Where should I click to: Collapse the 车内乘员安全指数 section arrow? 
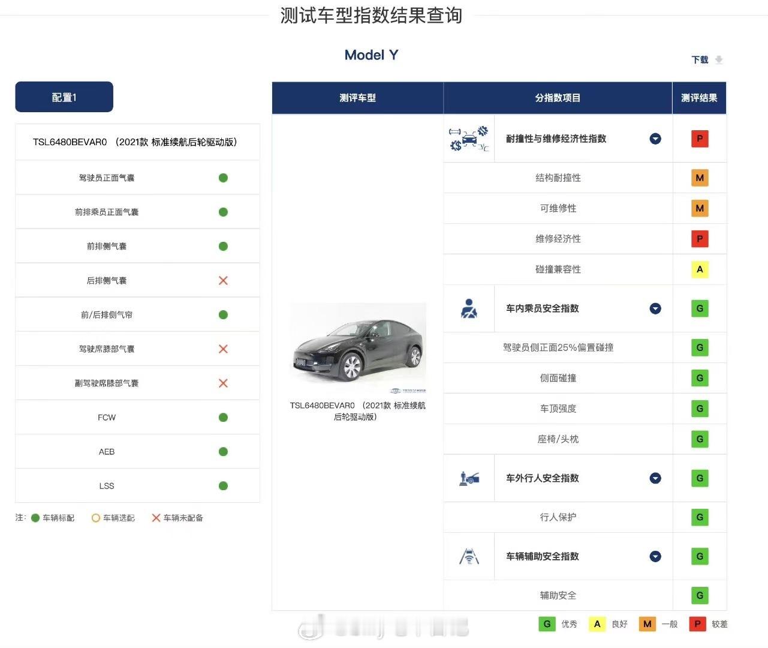click(655, 308)
